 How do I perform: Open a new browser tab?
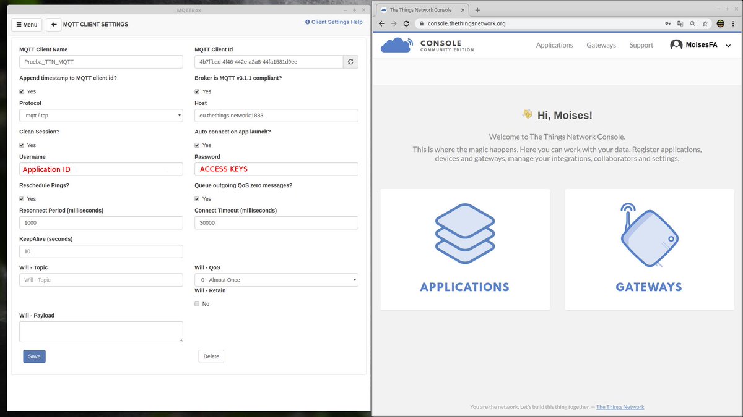coord(477,10)
